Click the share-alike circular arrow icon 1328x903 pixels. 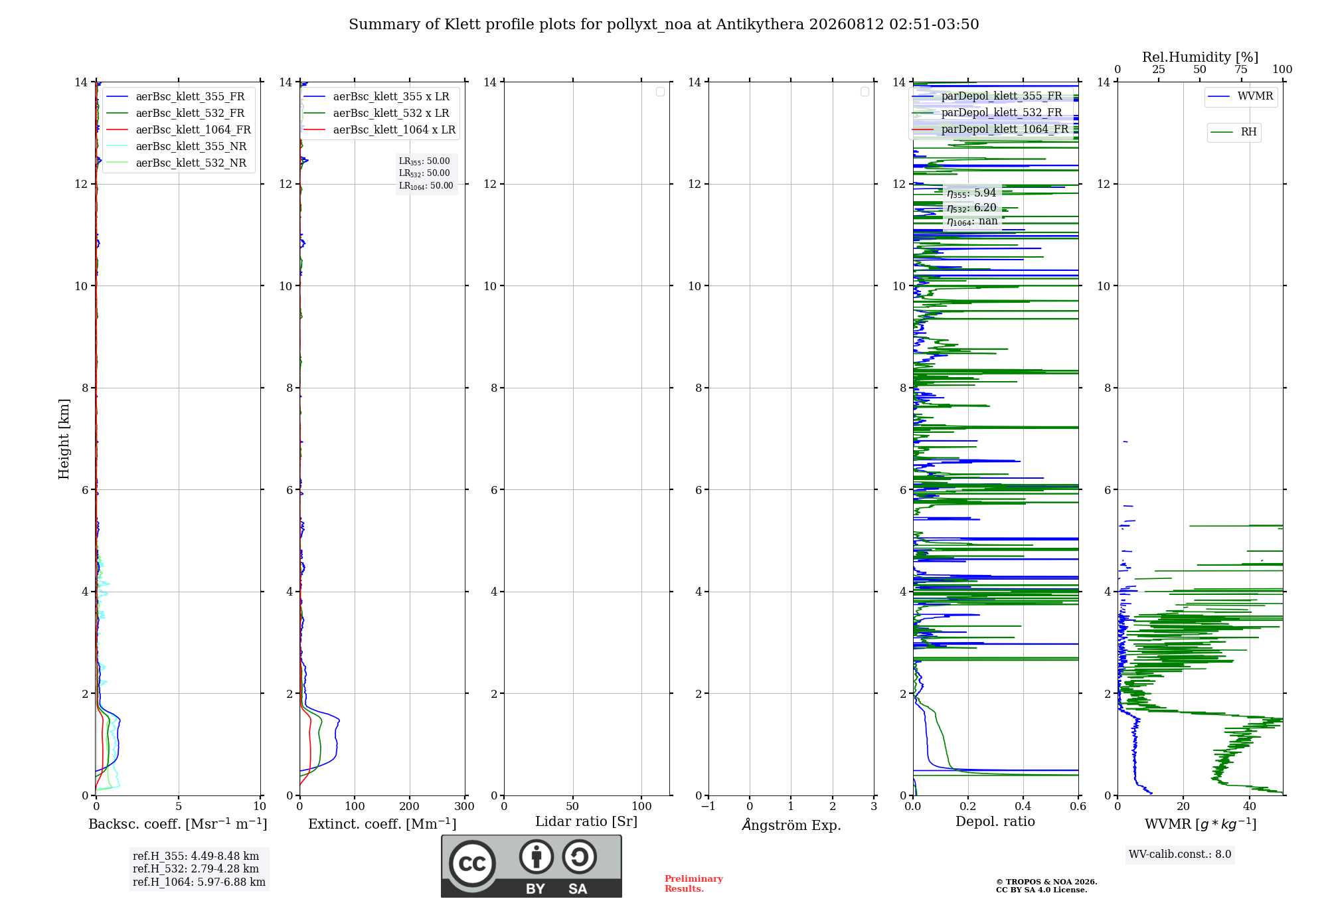(579, 857)
